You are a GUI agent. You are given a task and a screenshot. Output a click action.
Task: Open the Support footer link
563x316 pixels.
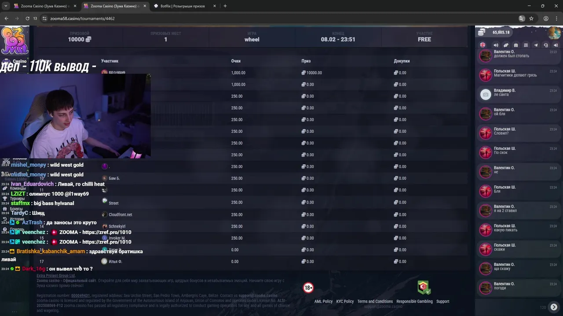[x=442, y=302]
